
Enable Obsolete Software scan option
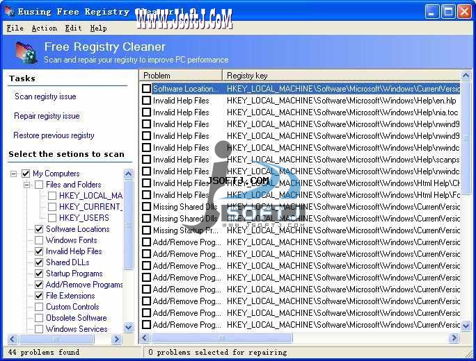pos(39,318)
